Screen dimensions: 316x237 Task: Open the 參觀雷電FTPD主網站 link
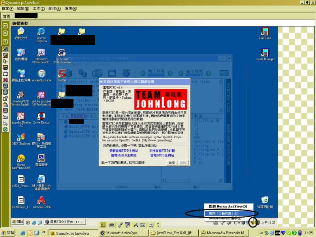point(124,150)
